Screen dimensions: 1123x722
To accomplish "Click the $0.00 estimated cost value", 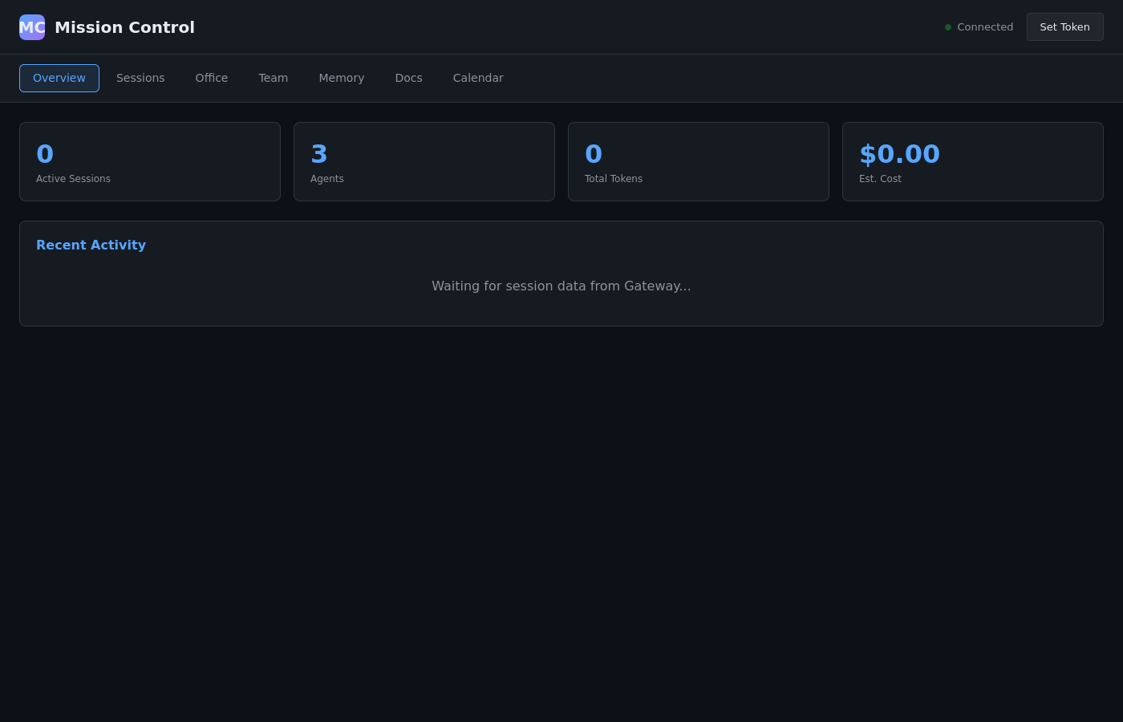I will (899, 154).
